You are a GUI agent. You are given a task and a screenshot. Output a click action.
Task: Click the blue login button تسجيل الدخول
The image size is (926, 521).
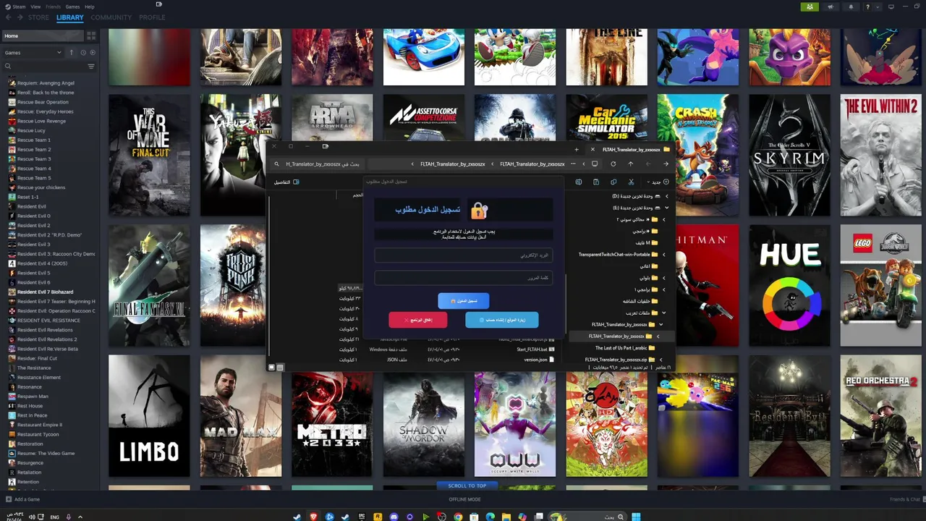tap(464, 300)
